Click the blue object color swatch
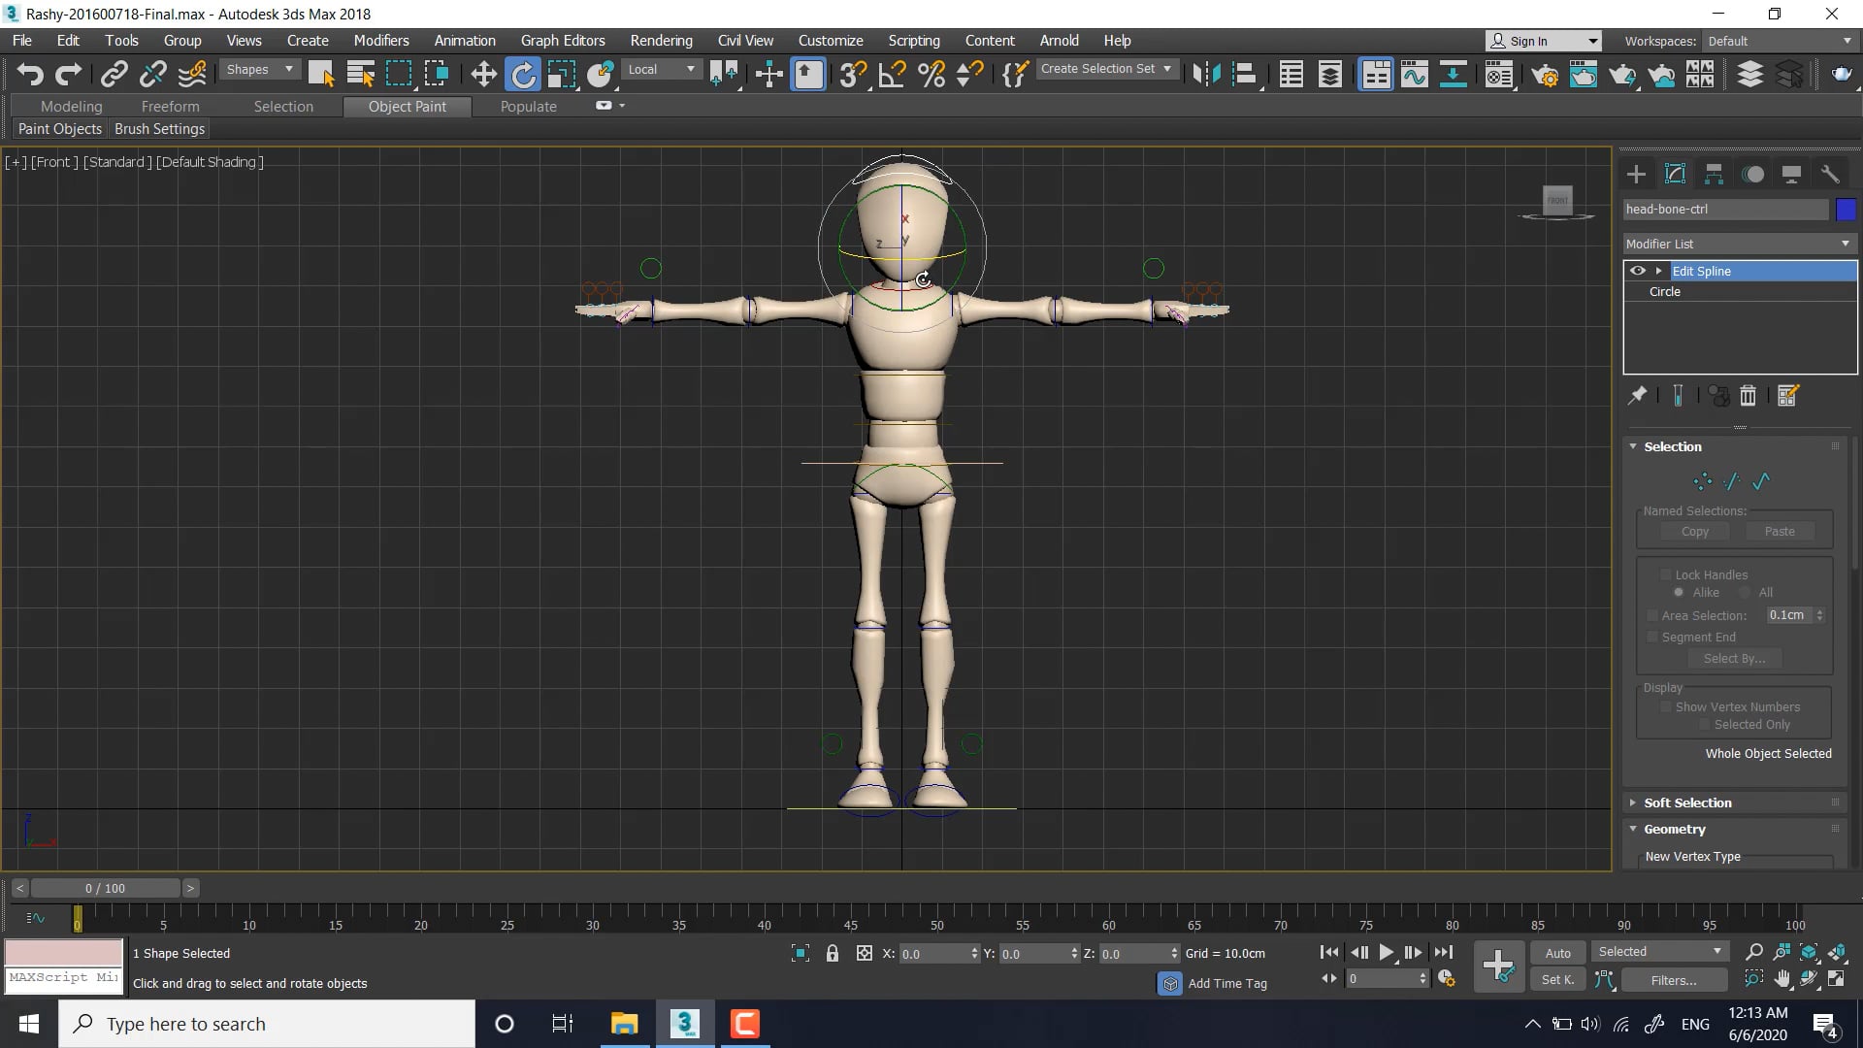This screenshot has width=1863, height=1048. (x=1846, y=209)
